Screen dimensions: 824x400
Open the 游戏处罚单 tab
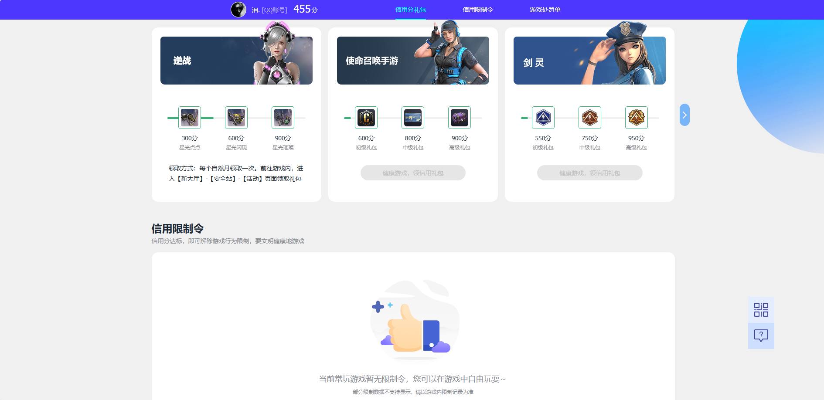tap(545, 10)
